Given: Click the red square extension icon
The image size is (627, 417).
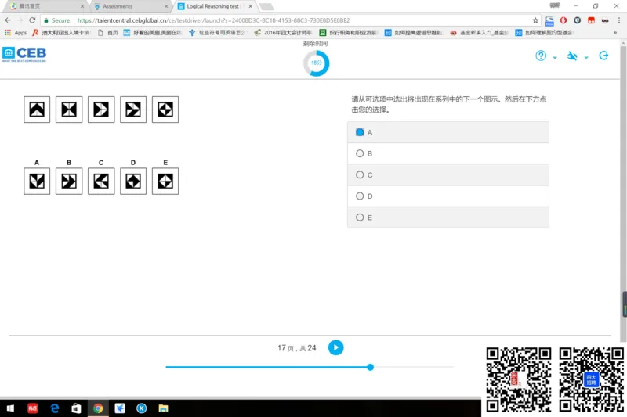Looking at the screenshot, I should click(591, 20).
